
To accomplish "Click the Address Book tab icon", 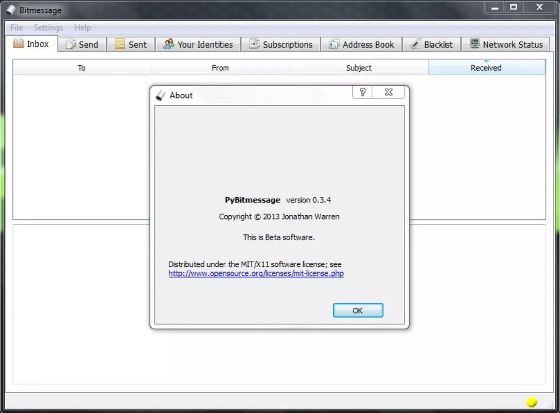I will click(334, 44).
